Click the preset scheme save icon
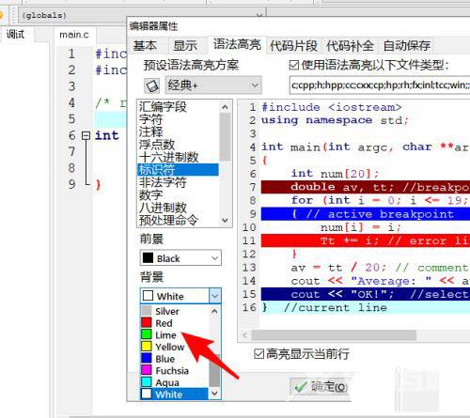The height and width of the screenshot is (418, 470). [152, 85]
